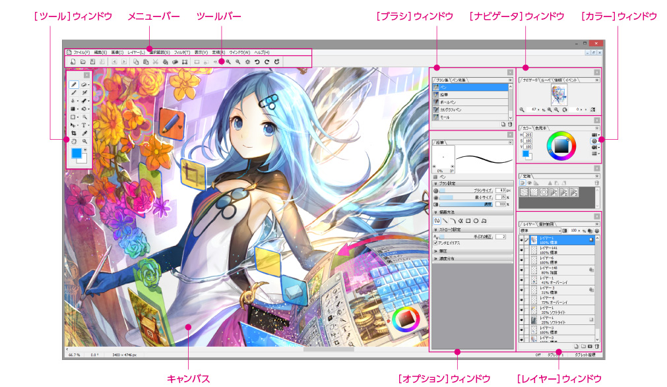Screen dimensions: 667x387
Task: Open the ファイル(F) menu
Action: pyautogui.click(x=81, y=52)
